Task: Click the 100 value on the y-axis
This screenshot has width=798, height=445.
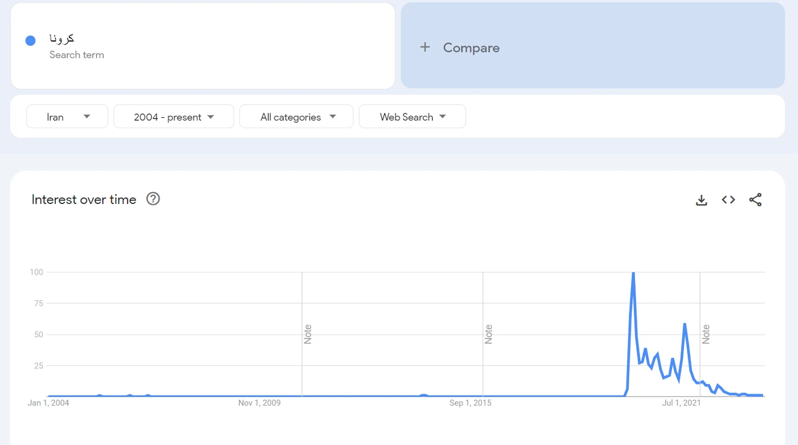Action: click(36, 272)
